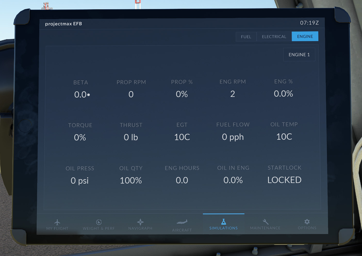Click the projectmax EFB title
Screen dimensions: 362x256
pyautogui.click(x=63, y=24)
